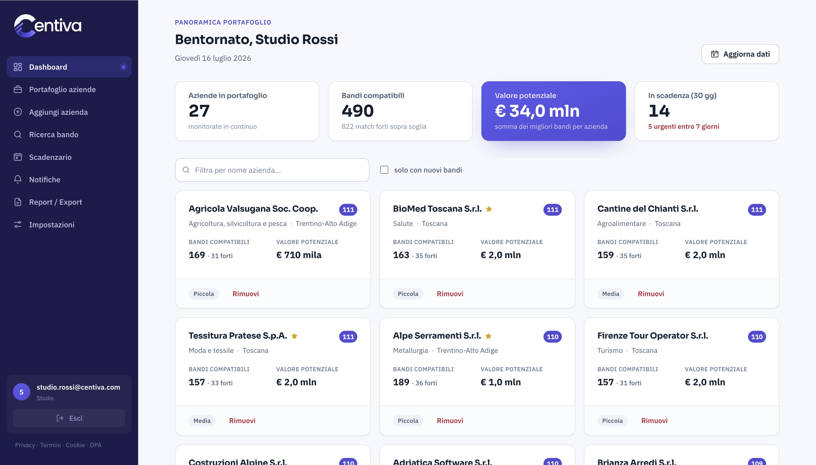Image resolution: width=816 pixels, height=465 pixels.
Task: Click Rimuovi on Cantine del Chianti card
Action: 651,294
